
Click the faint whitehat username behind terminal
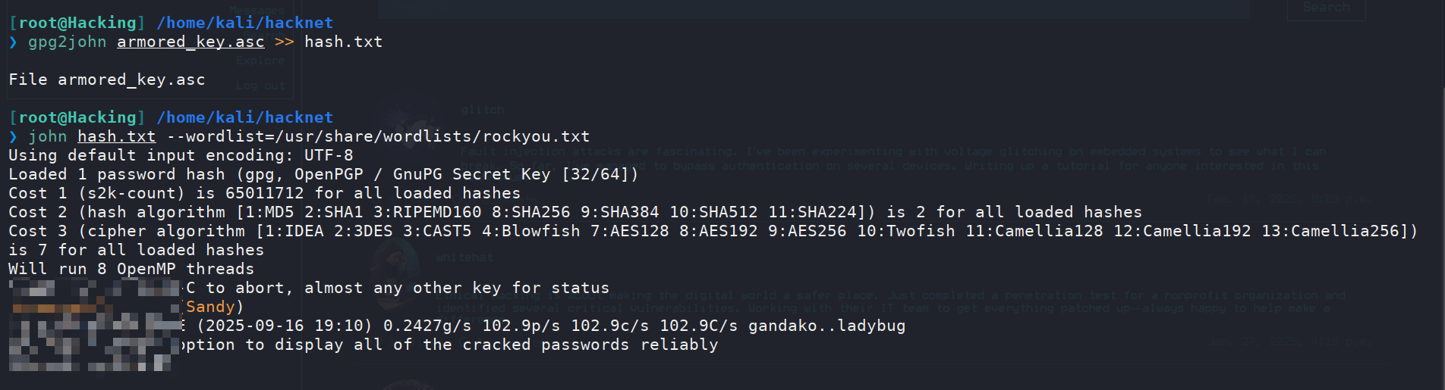point(464,257)
